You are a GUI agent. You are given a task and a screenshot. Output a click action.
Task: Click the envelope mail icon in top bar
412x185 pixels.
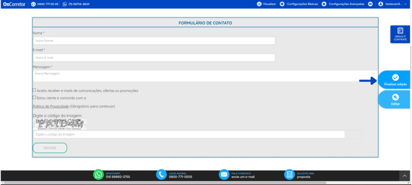(370, 4)
